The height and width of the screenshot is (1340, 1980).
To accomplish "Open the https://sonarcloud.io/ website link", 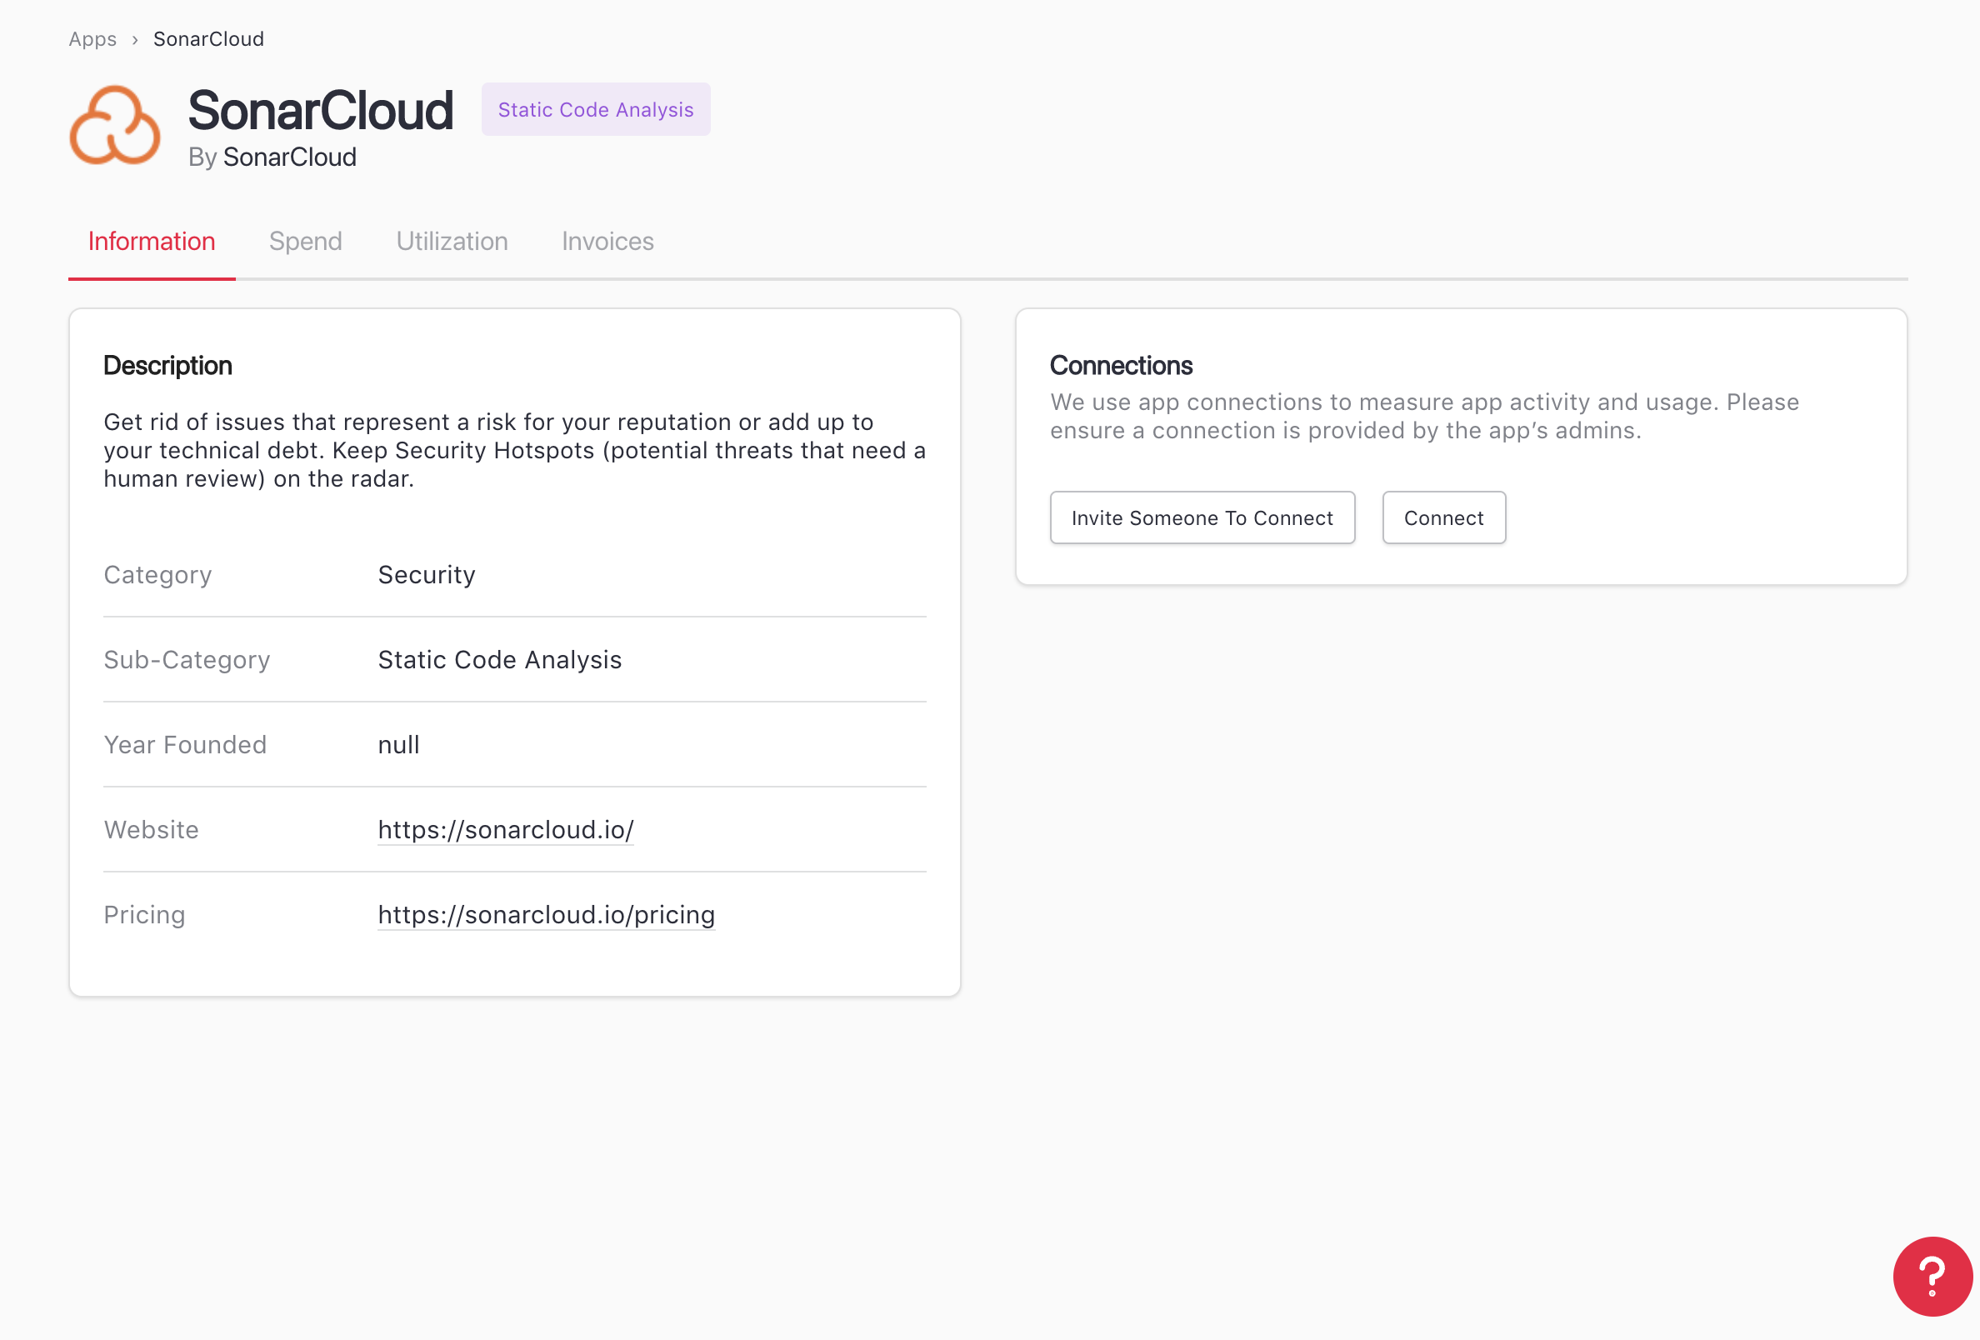I will (505, 829).
